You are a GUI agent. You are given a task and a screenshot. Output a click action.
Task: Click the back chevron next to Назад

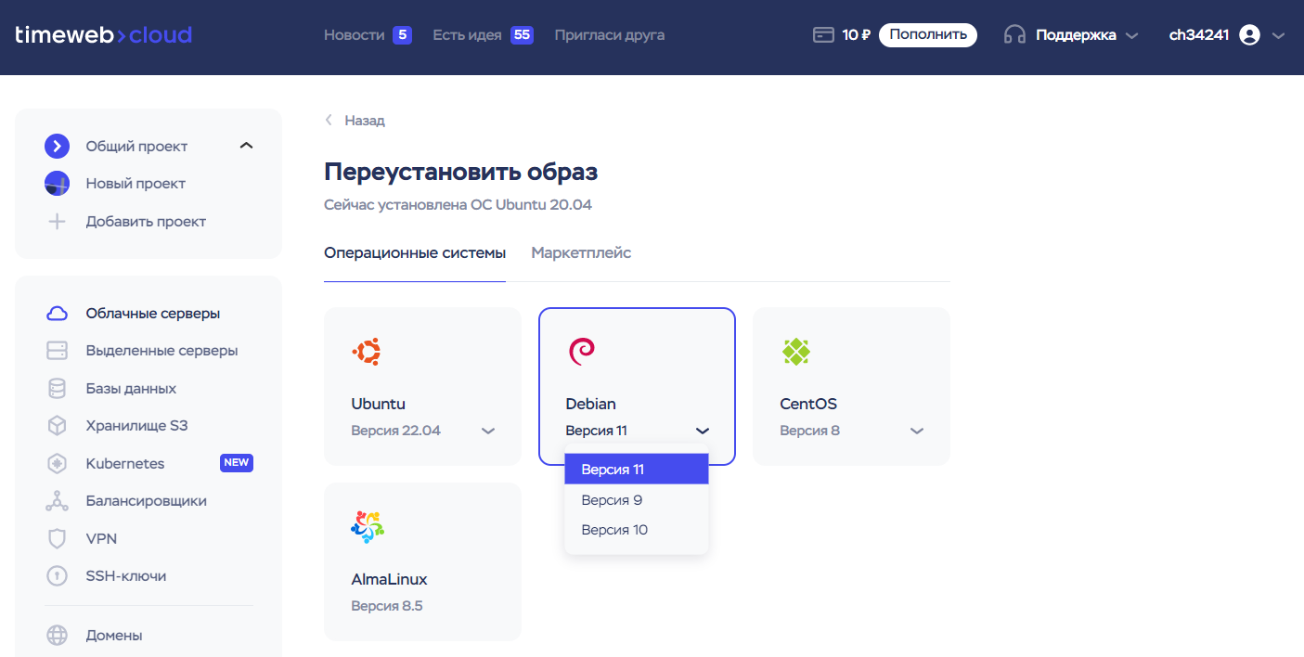tap(329, 121)
